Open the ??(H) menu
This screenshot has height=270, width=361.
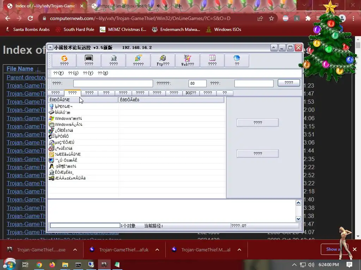103,73
